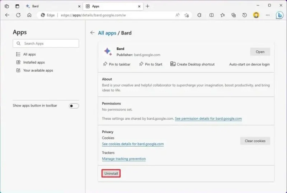The height and width of the screenshot is (193, 287).
Task: Open Settings and more ellipsis menu
Action: pos(268,15)
